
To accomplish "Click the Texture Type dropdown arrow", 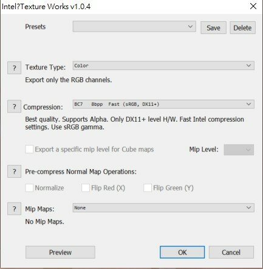I will (248, 66).
